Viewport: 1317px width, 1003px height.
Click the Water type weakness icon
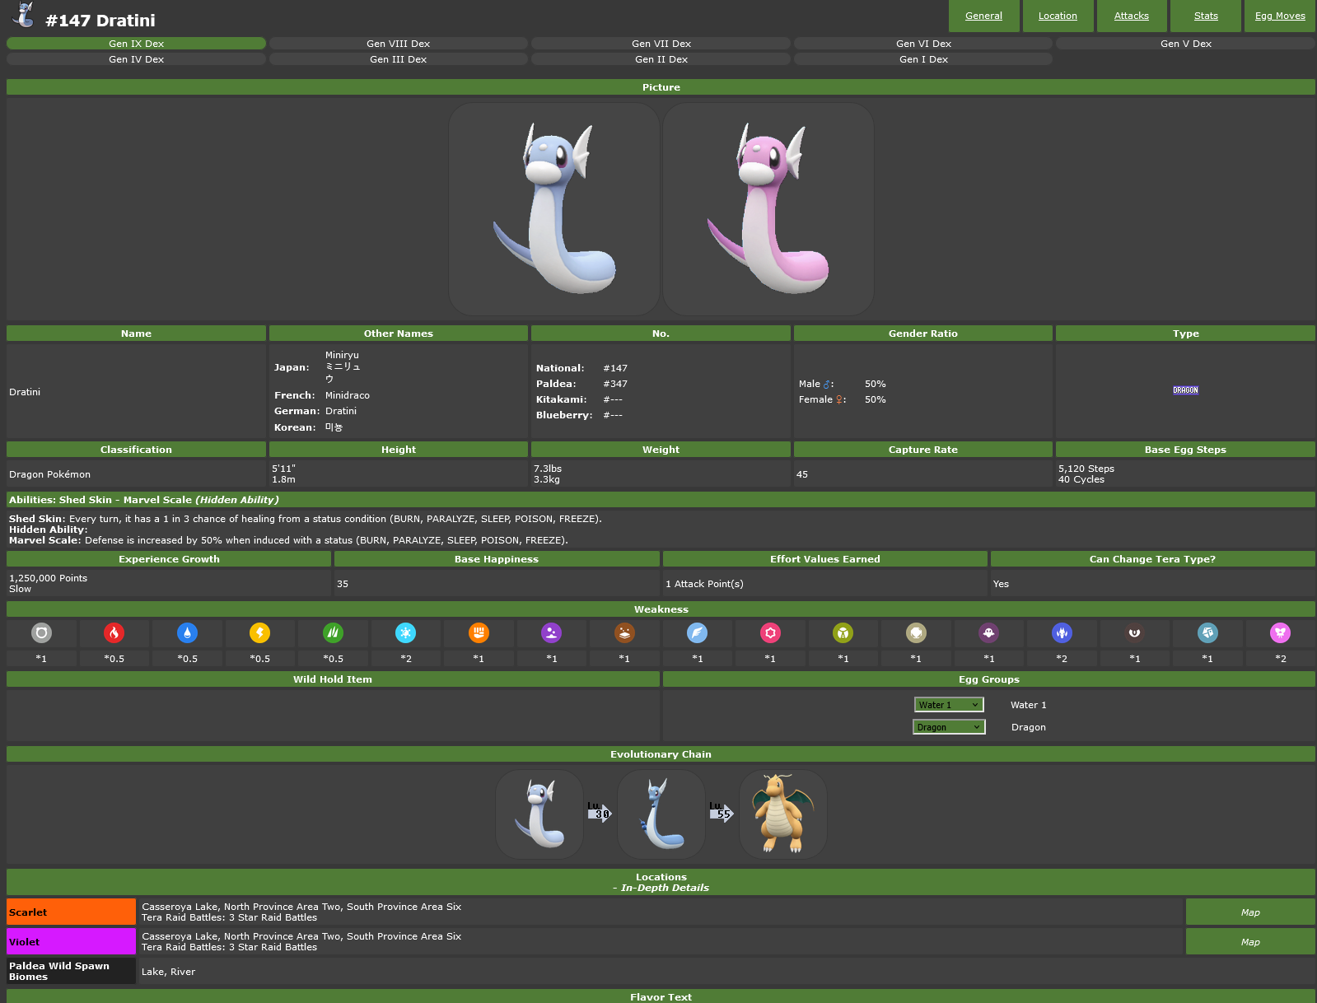click(187, 632)
